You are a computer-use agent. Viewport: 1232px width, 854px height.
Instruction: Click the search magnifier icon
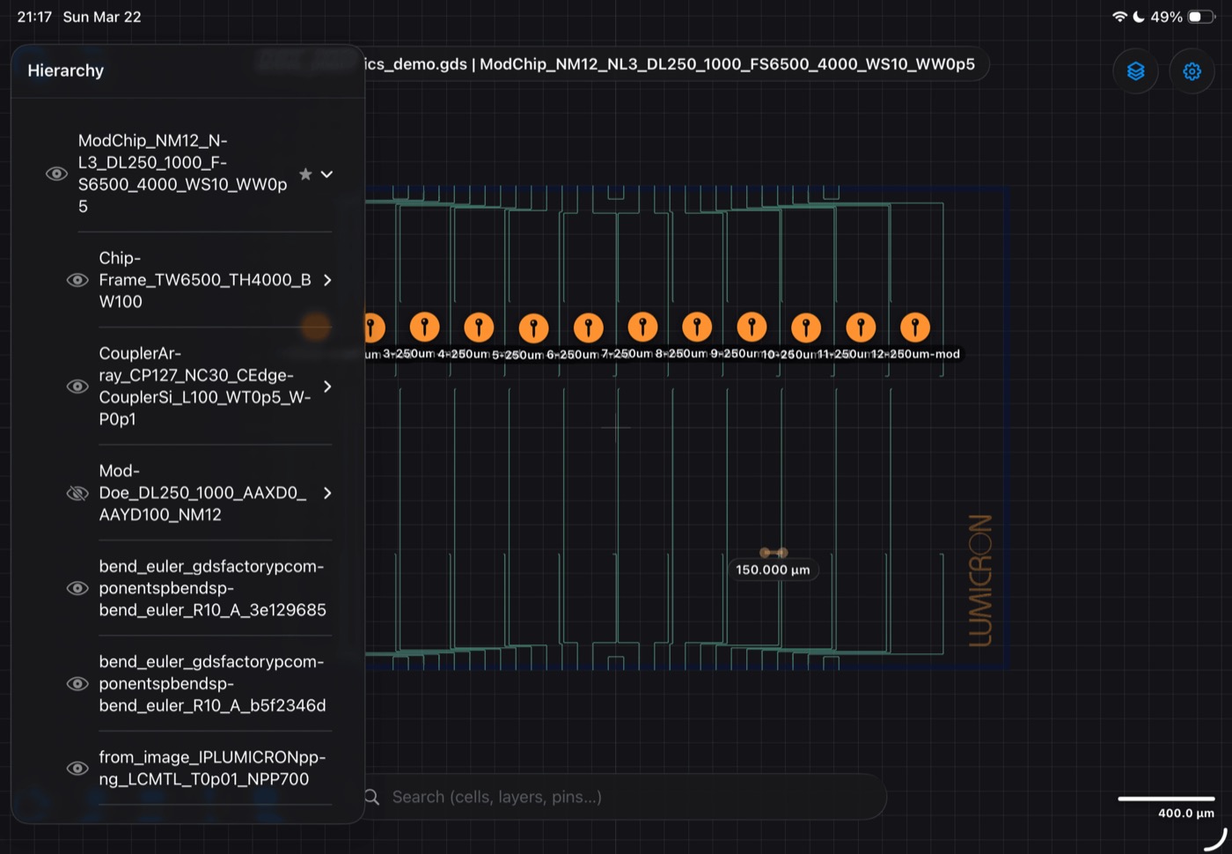coord(372,797)
